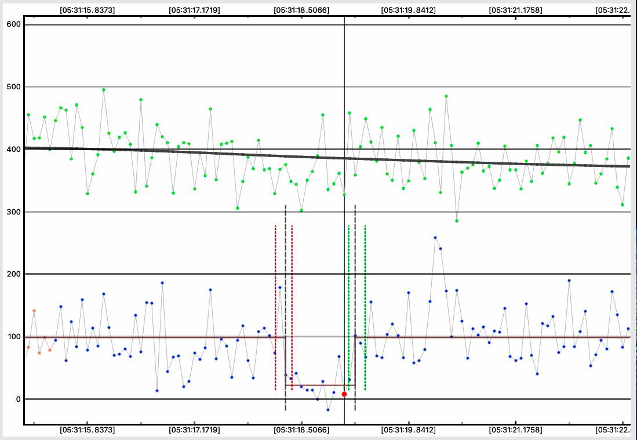
Task: Select the lowest blue data point below zero
Action: pyautogui.click(x=328, y=410)
